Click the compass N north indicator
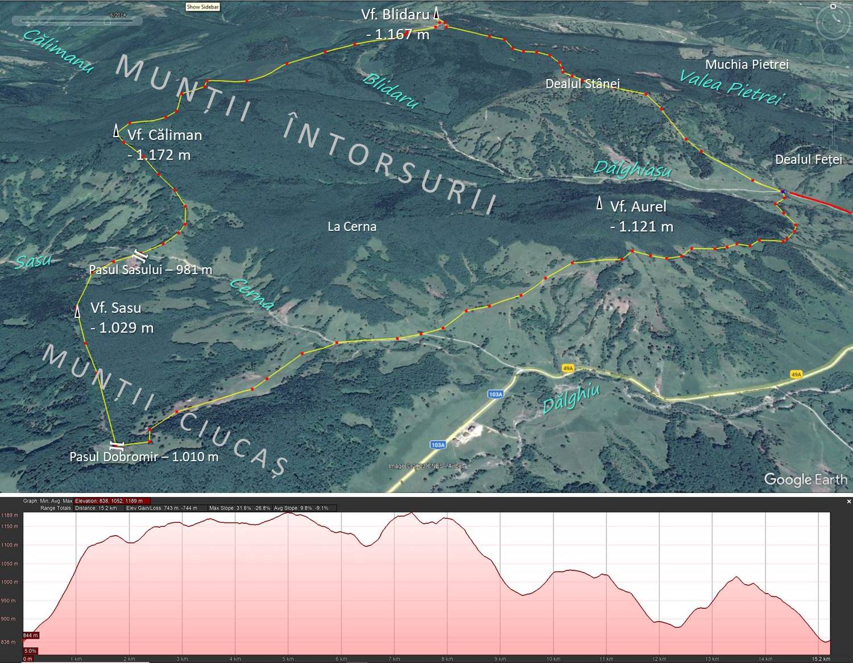This screenshot has height=663, width=853. (834, 6)
